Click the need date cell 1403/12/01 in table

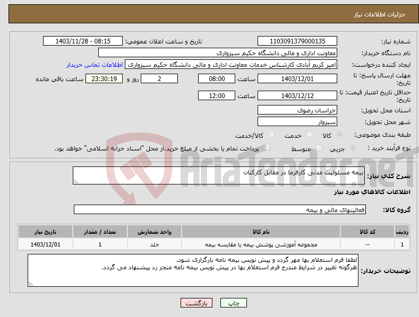click(45, 244)
